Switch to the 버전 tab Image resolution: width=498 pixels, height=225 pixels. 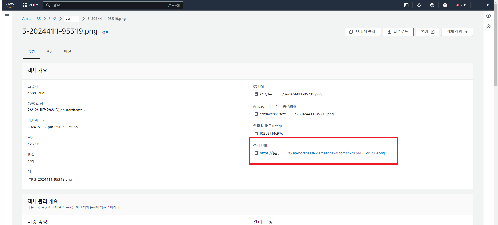click(67, 51)
